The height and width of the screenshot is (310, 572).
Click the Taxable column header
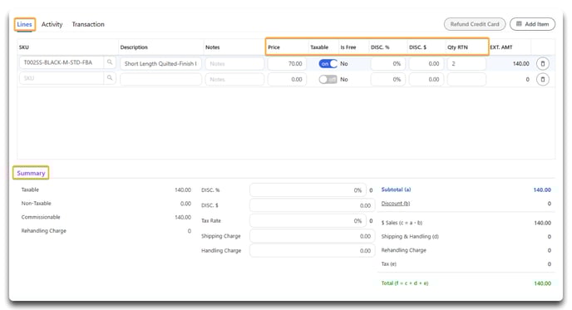(x=319, y=47)
